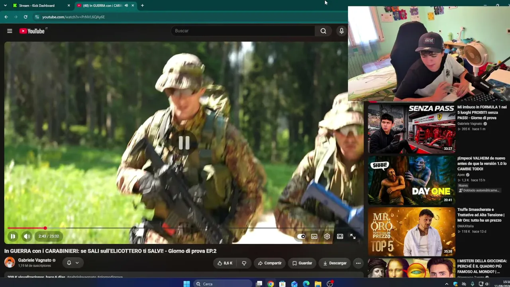Open the DMAXItalia channel name
This screenshot has height=287, width=510.
pos(465,226)
